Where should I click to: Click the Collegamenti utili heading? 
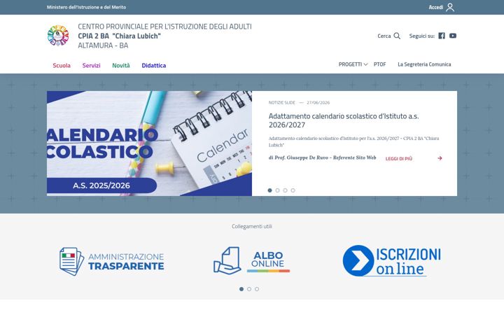click(x=252, y=226)
